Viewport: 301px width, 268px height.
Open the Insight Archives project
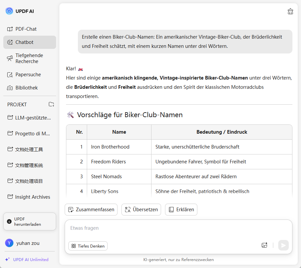[x=32, y=197]
